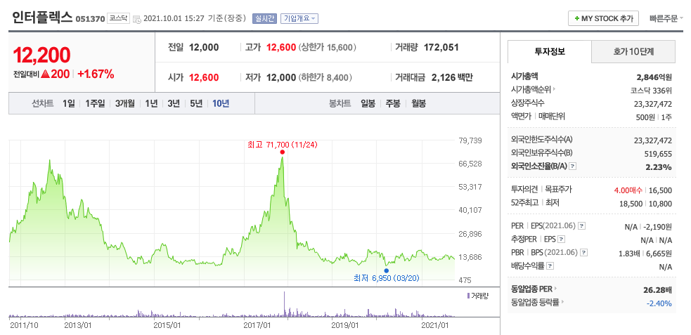Open the 시가총액순위 link
This screenshot has height=335, width=691.
(x=534, y=90)
